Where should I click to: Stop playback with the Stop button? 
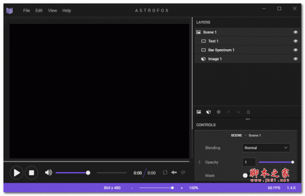coord(32,173)
